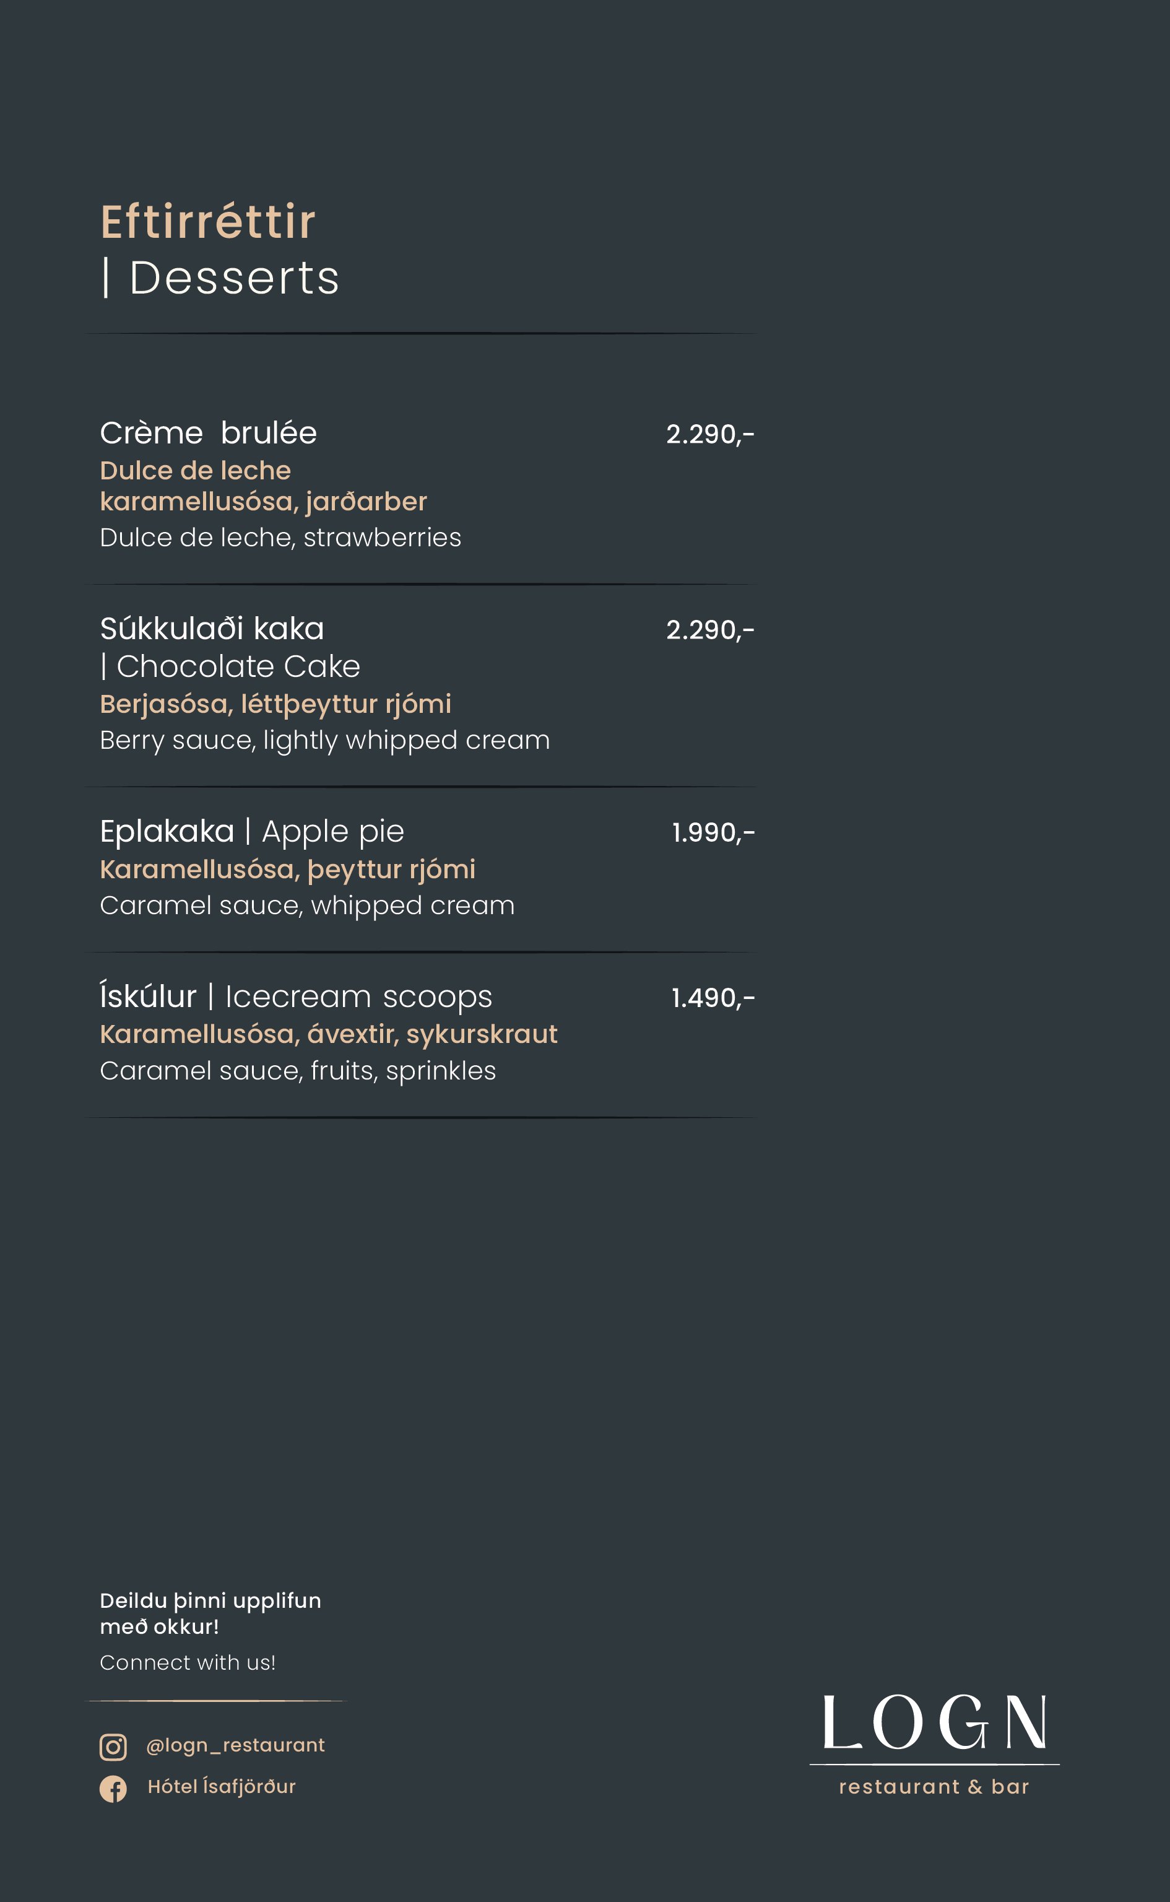
Task: Click the Instagram icon
Action: pos(113,1747)
